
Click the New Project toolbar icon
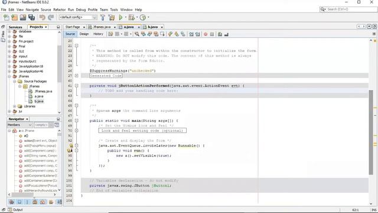tap(14, 17)
